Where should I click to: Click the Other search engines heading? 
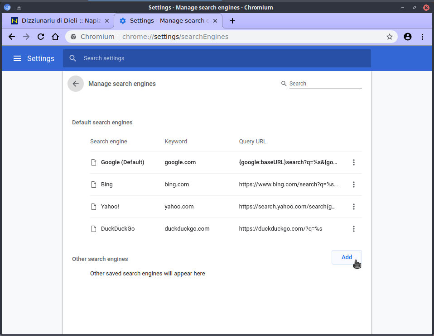100,259
